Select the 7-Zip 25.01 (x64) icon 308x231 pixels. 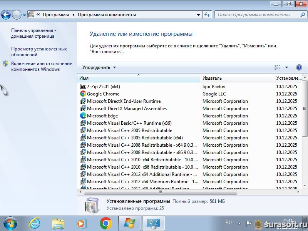83,86
